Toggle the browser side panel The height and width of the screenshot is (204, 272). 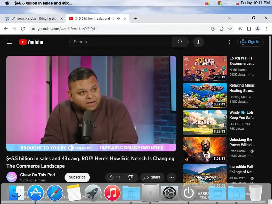click(x=249, y=29)
